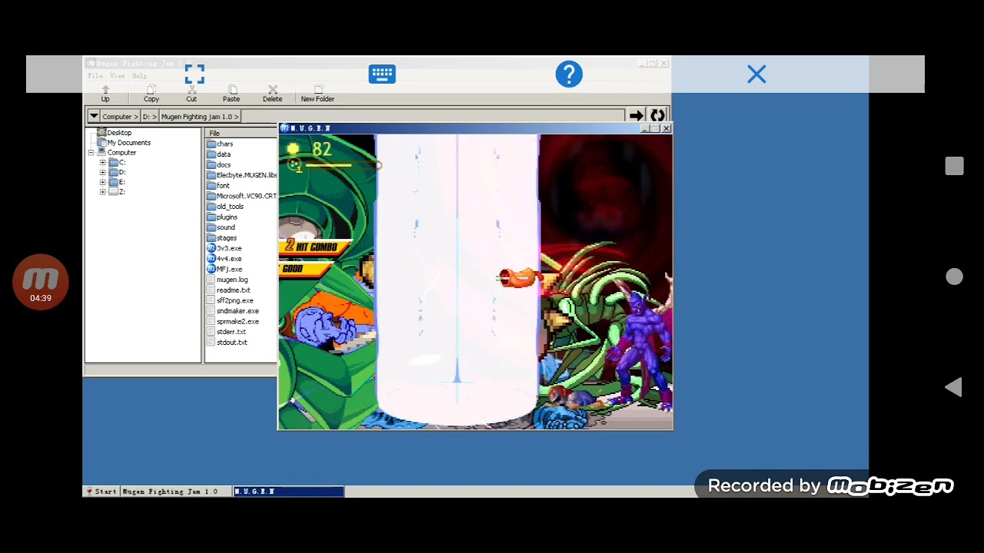The width and height of the screenshot is (984, 553).
Task: Click the Copy toolbar button
Action: click(x=151, y=94)
